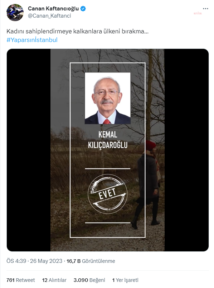Open the @Canan_Kaftanci handle
This screenshot has width=214, height=288.
(x=49, y=16)
